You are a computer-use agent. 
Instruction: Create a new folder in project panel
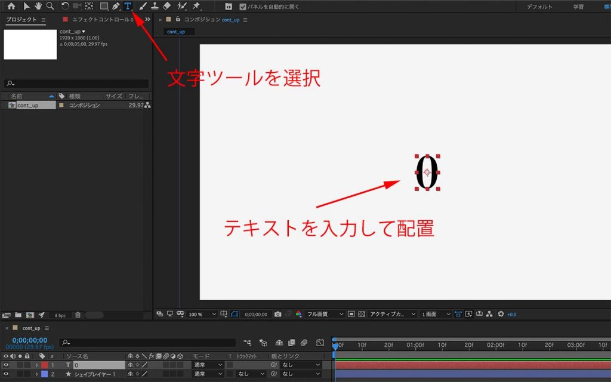pyautogui.click(x=18, y=315)
